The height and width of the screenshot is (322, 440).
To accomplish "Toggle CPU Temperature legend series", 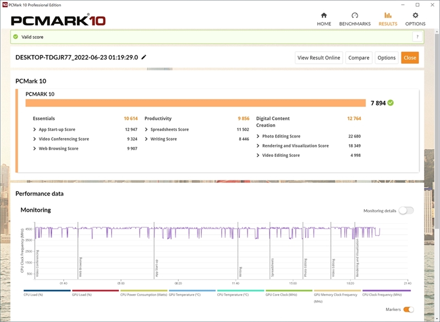I will [x=240, y=293].
